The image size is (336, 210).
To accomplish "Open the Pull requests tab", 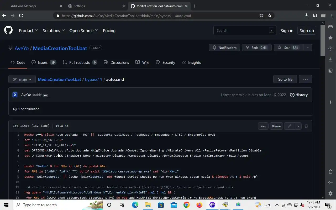I will (80, 62).
